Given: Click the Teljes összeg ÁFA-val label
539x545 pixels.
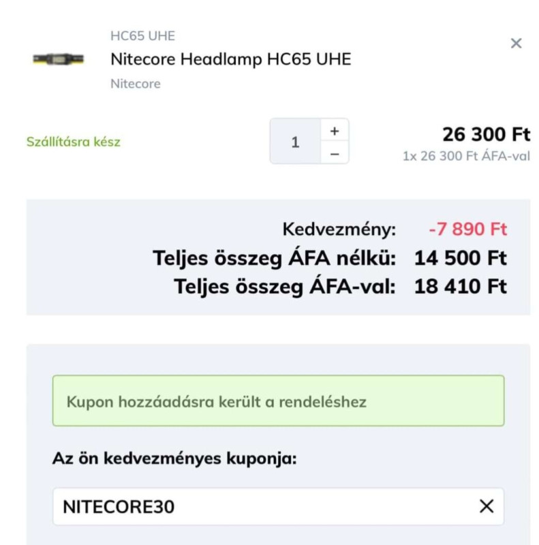Looking at the screenshot, I should coord(285,287).
